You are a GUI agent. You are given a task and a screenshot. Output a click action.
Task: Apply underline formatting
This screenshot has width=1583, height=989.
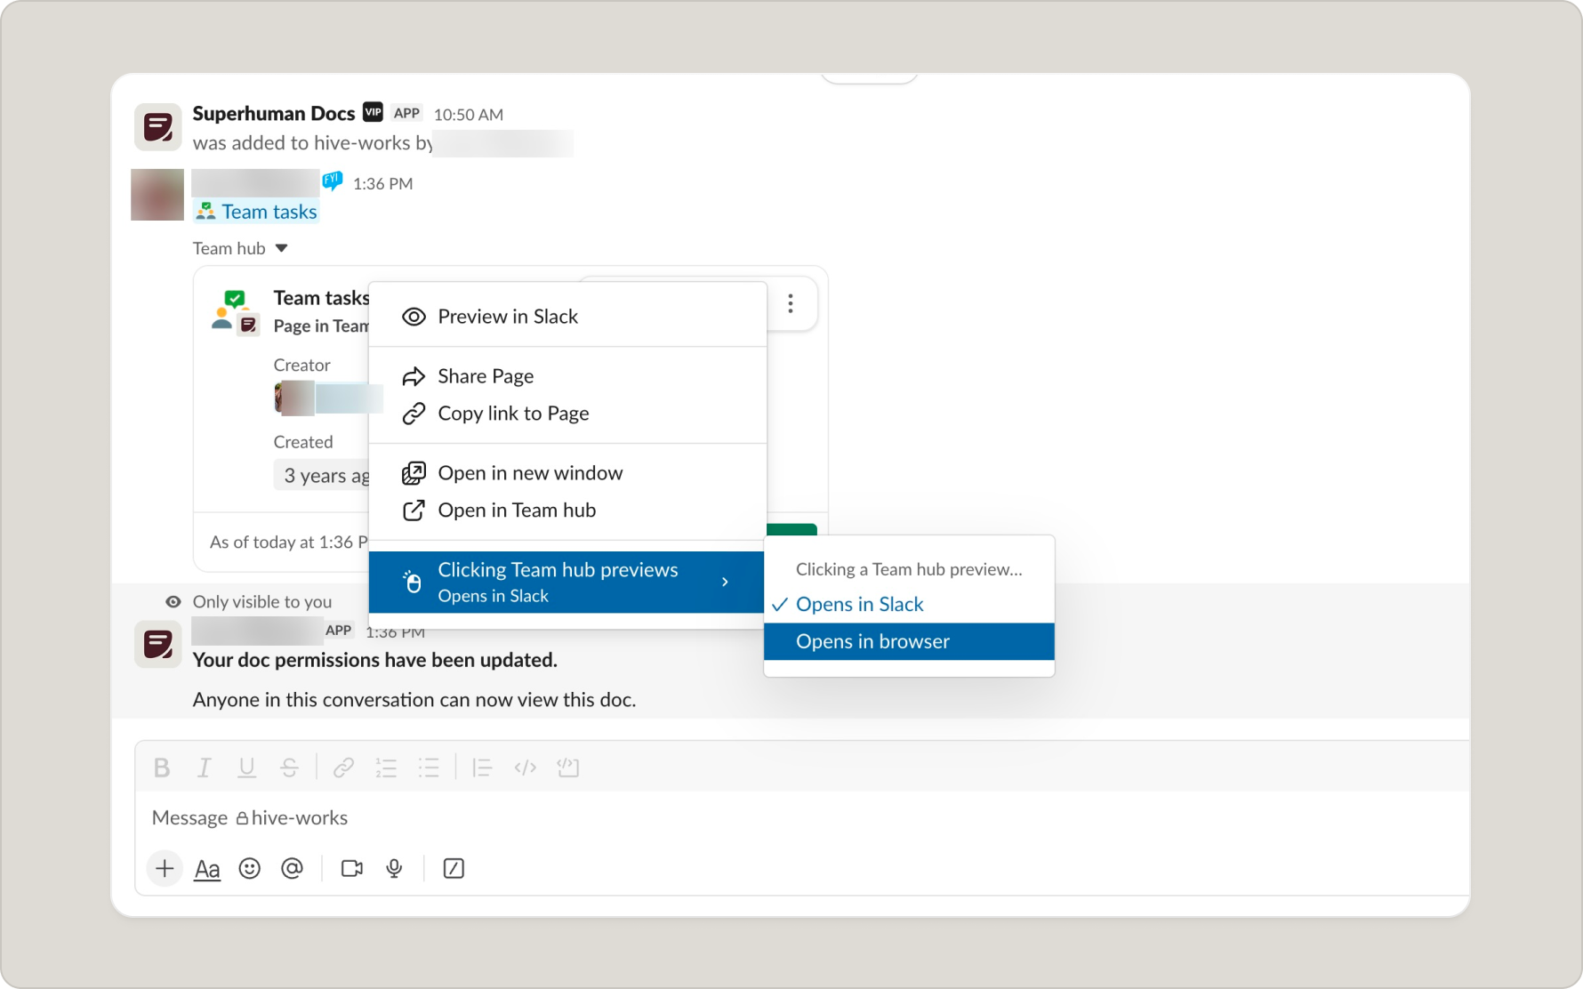(x=247, y=768)
